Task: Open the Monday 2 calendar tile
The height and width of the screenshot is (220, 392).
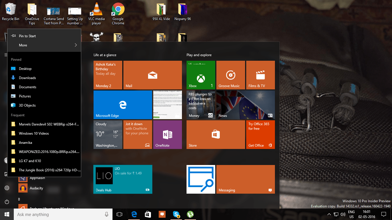Action: pos(108,75)
